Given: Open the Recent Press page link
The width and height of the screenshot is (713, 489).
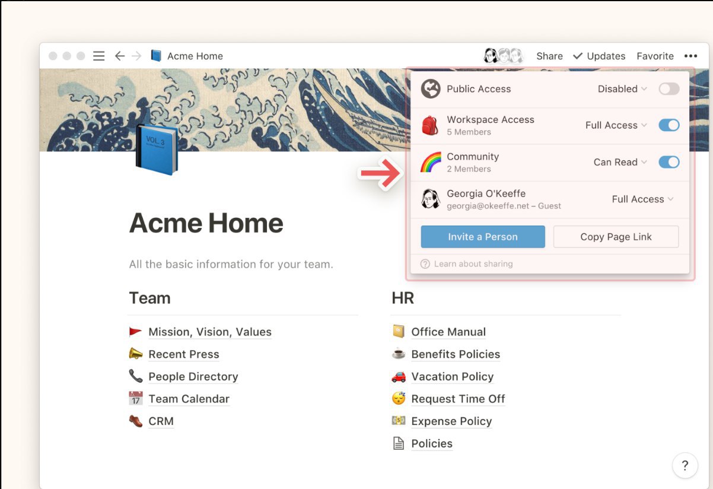Looking at the screenshot, I should click(x=184, y=354).
